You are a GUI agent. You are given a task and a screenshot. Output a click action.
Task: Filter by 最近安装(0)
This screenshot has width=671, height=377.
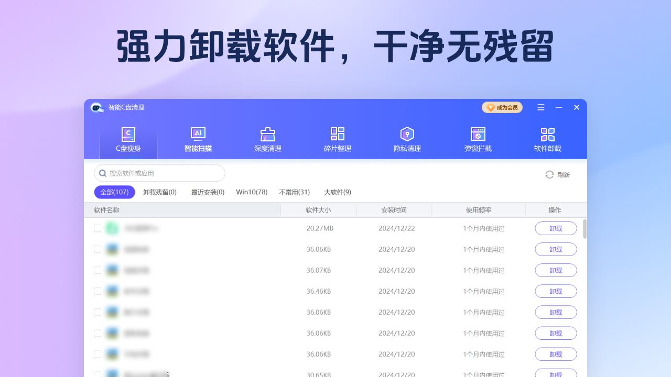click(208, 192)
